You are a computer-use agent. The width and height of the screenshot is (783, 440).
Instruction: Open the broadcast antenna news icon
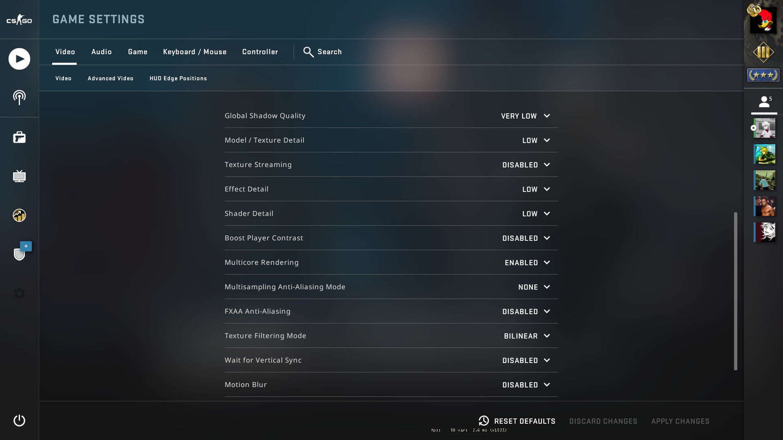pyautogui.click(x=19, y=97)
